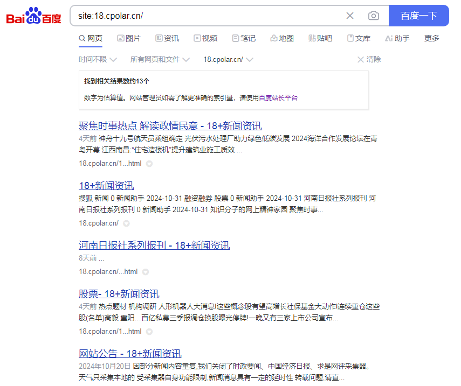
Task: Open camera image search icon
Action: tap(374, 16)
